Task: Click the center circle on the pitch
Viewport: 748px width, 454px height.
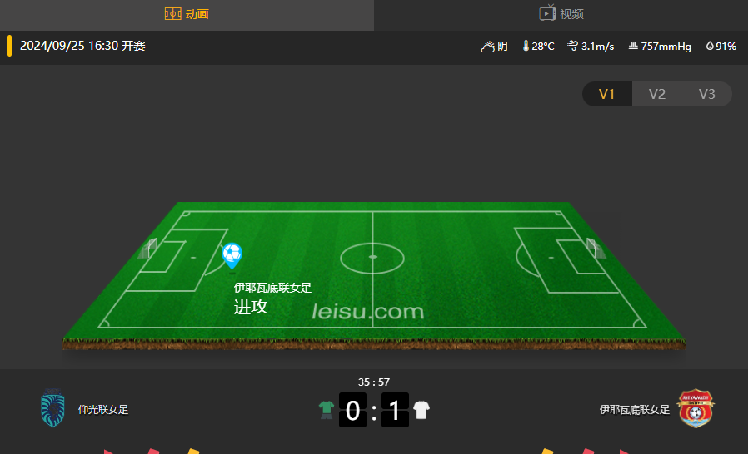Action: click(x=372, y=258)
